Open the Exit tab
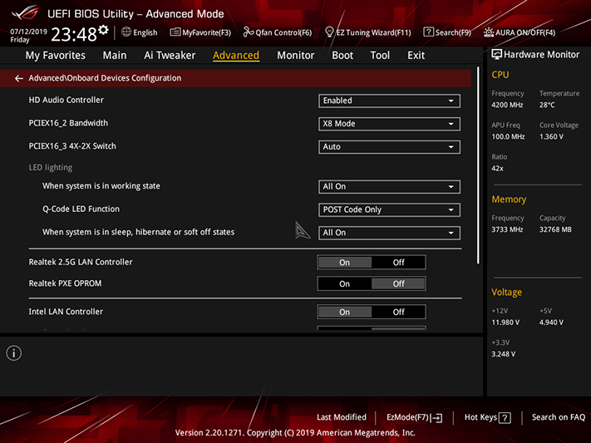The height and width of the screenshot is (443, 591). point(416,56)
